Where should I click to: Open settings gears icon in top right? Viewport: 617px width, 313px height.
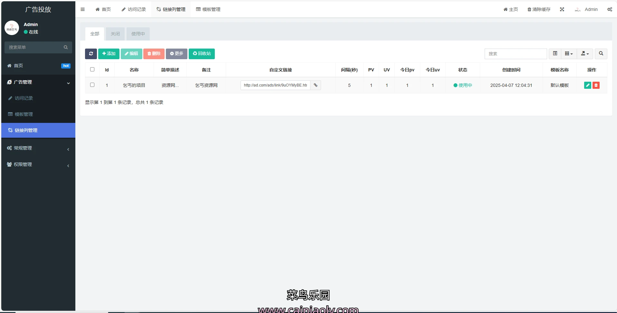[610, 9]
